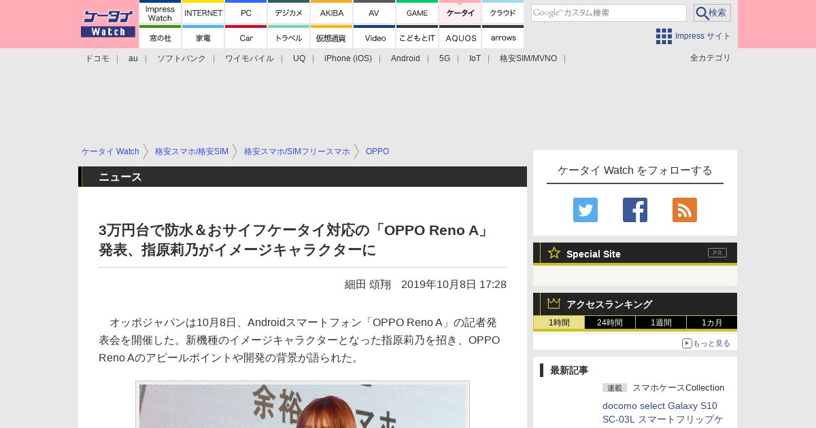Click 格安スマホ/SIMフリースマホ breadcrumb
816x428 pixels.
(297, 151)
